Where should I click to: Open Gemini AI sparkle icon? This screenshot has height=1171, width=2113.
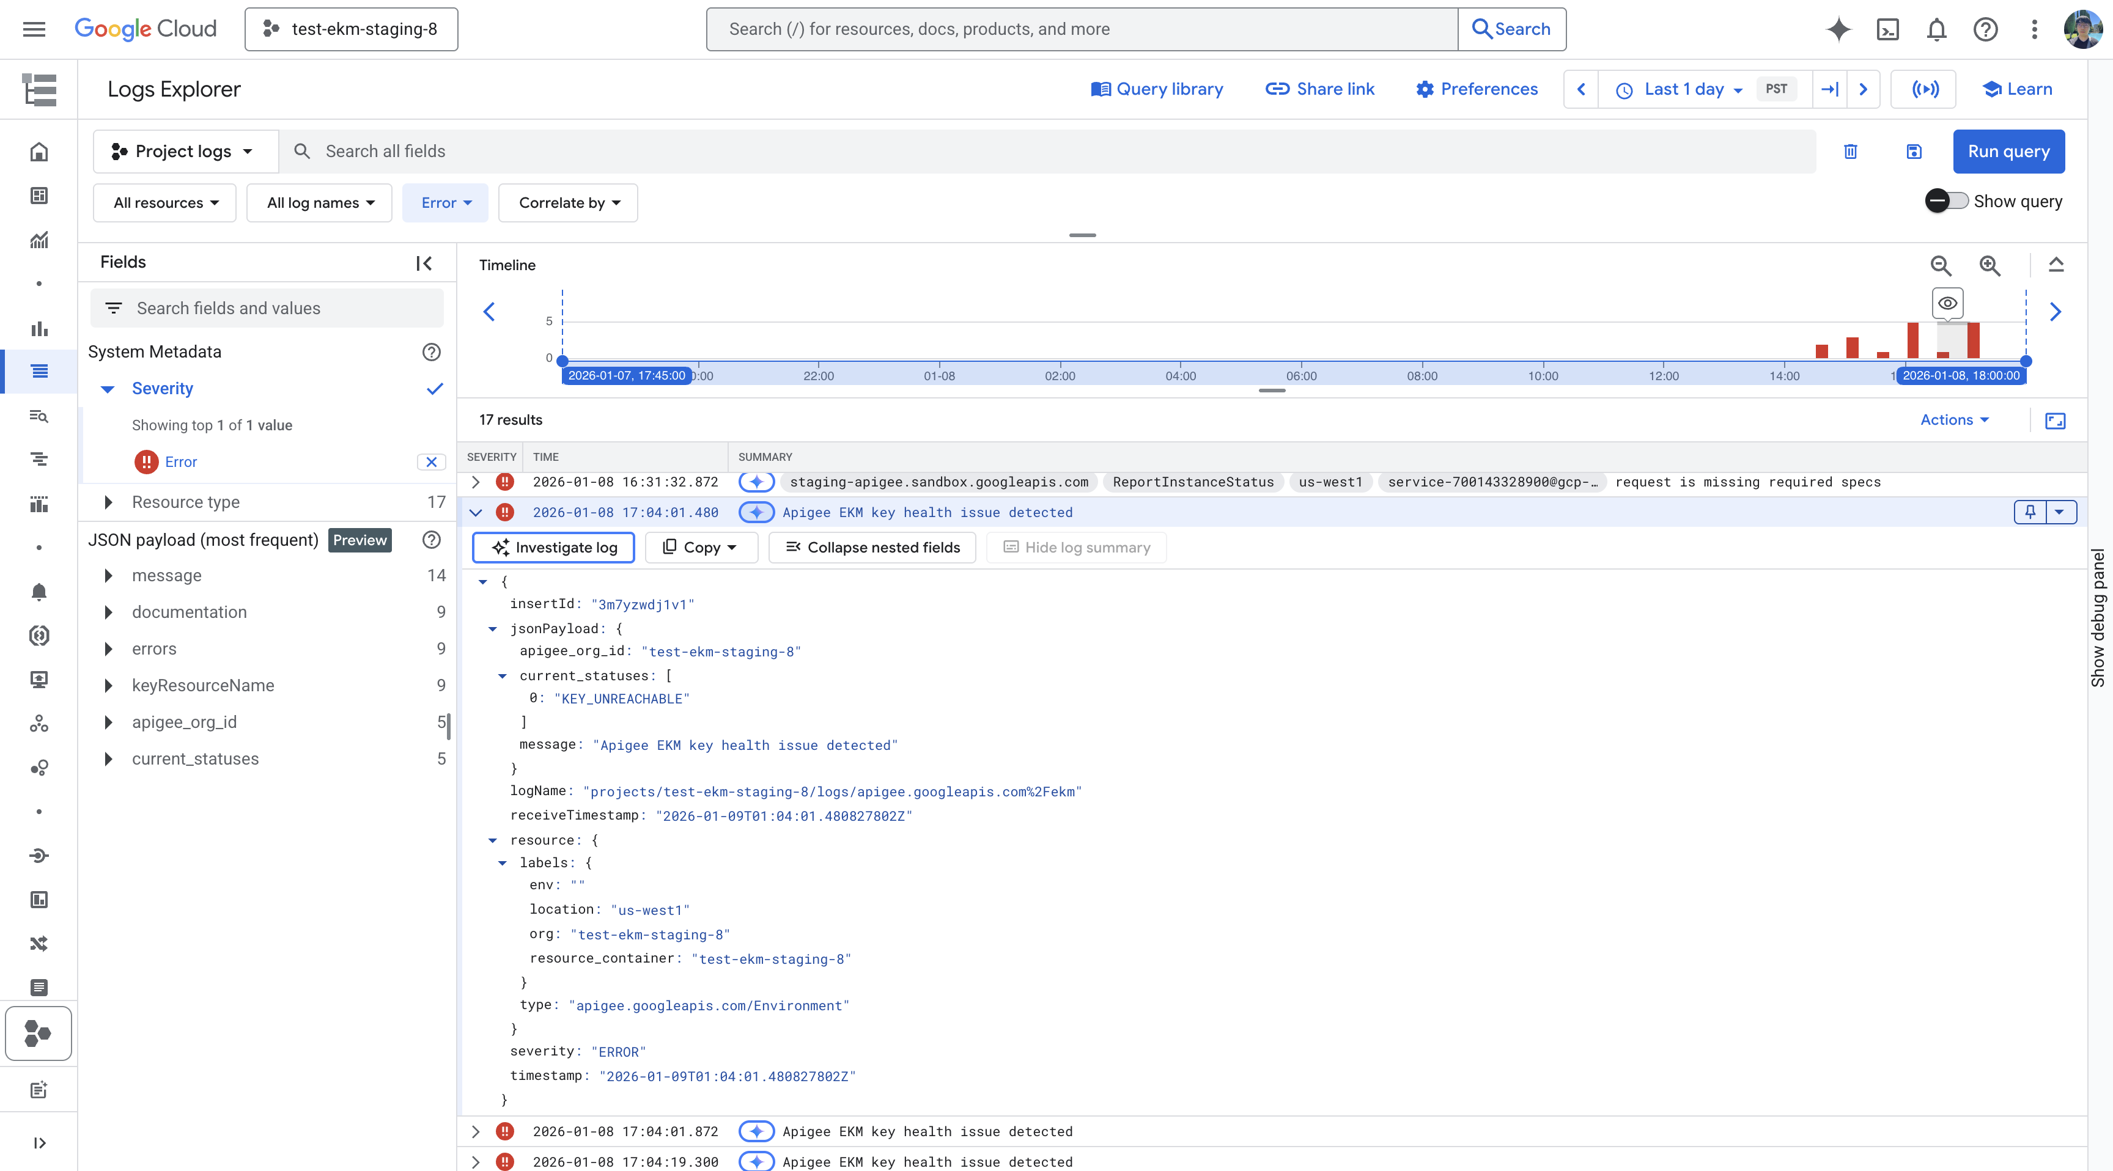click(x=1838, y=29)
